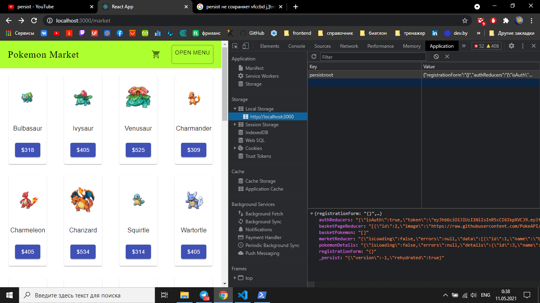Click Venusaur's $525 price button

[138, 150]
